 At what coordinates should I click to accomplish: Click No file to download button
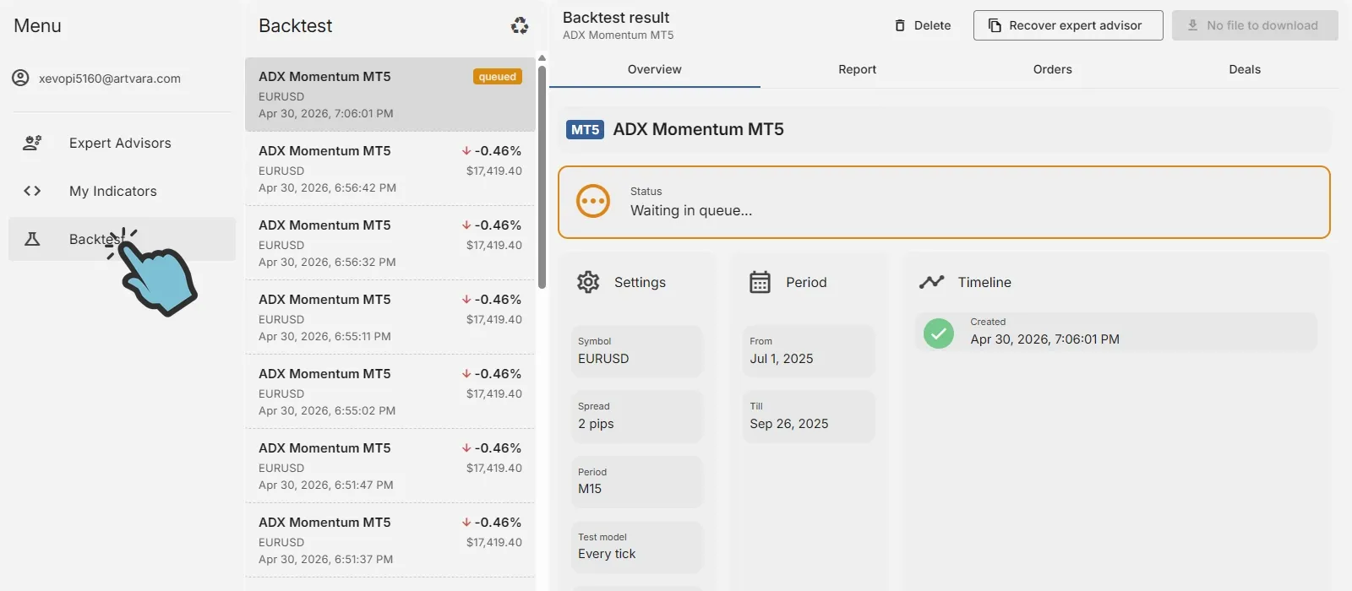click(x=1255, y=25)
